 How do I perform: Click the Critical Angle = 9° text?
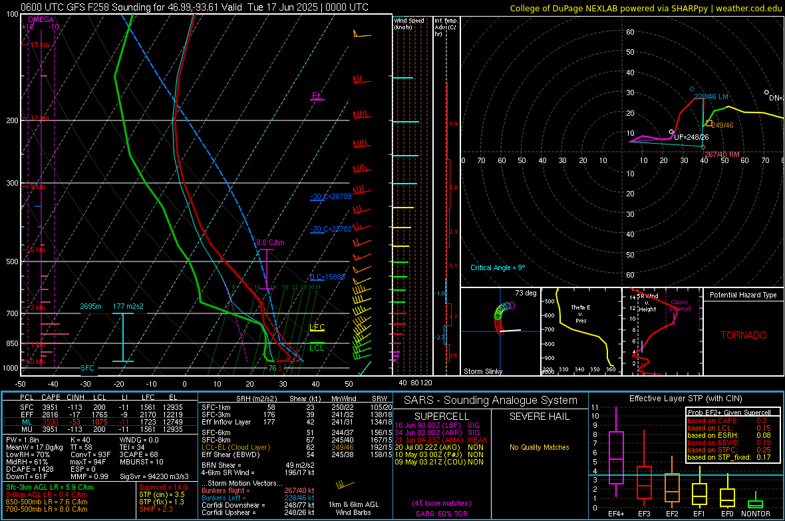(x=498, y=267)
